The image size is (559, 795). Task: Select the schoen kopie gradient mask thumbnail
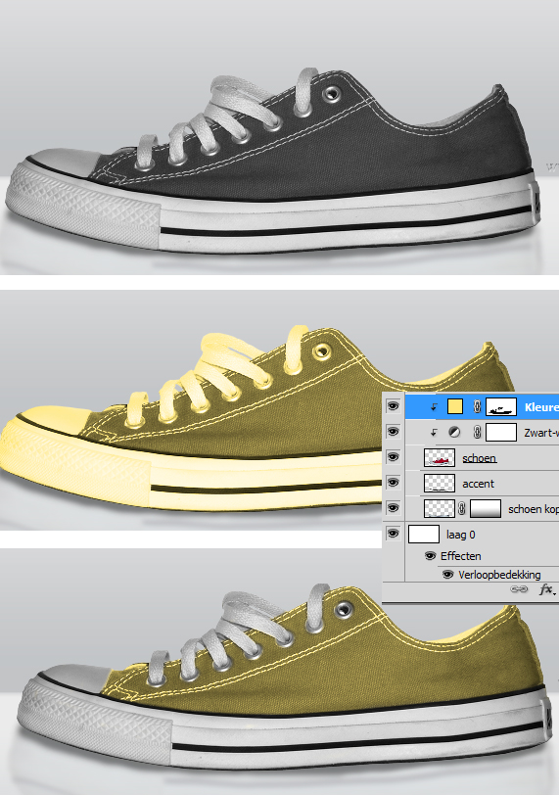486,508
